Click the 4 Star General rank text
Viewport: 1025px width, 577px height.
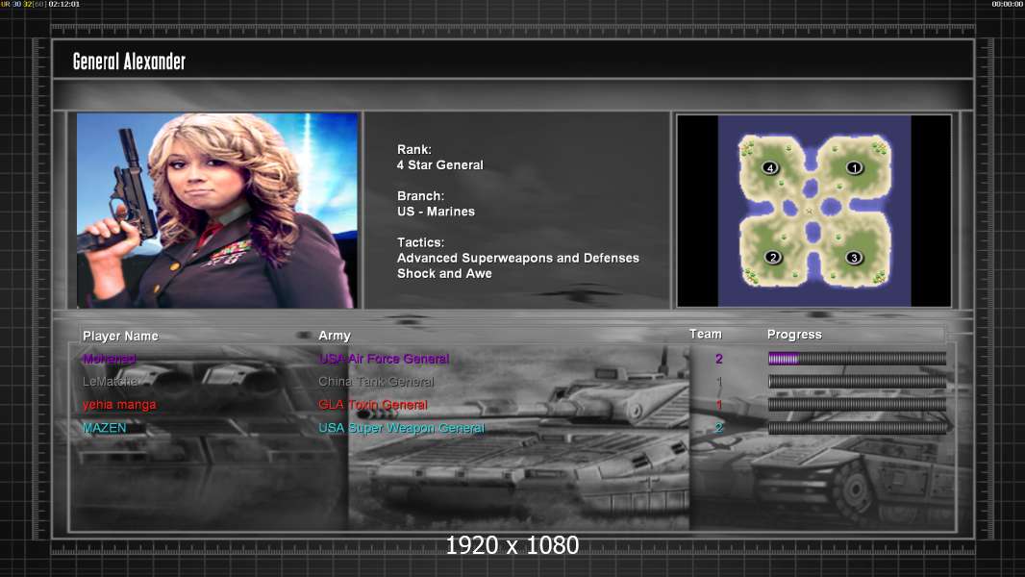point(440,165)
